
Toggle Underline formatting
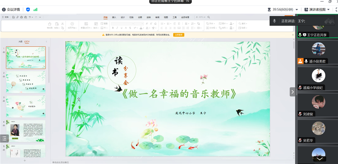tap(121, 28)
